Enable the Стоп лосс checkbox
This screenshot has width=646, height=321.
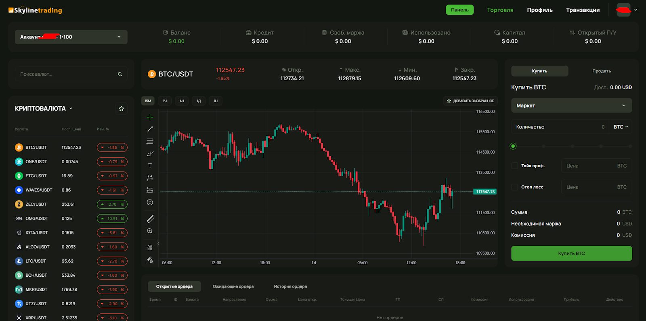515,187
